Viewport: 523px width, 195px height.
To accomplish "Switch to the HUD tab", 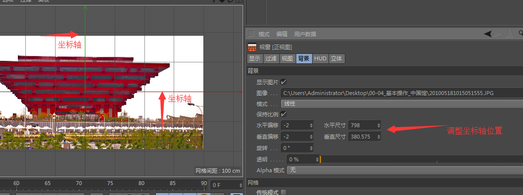I will pyautogui.click(x=320, y=58).
